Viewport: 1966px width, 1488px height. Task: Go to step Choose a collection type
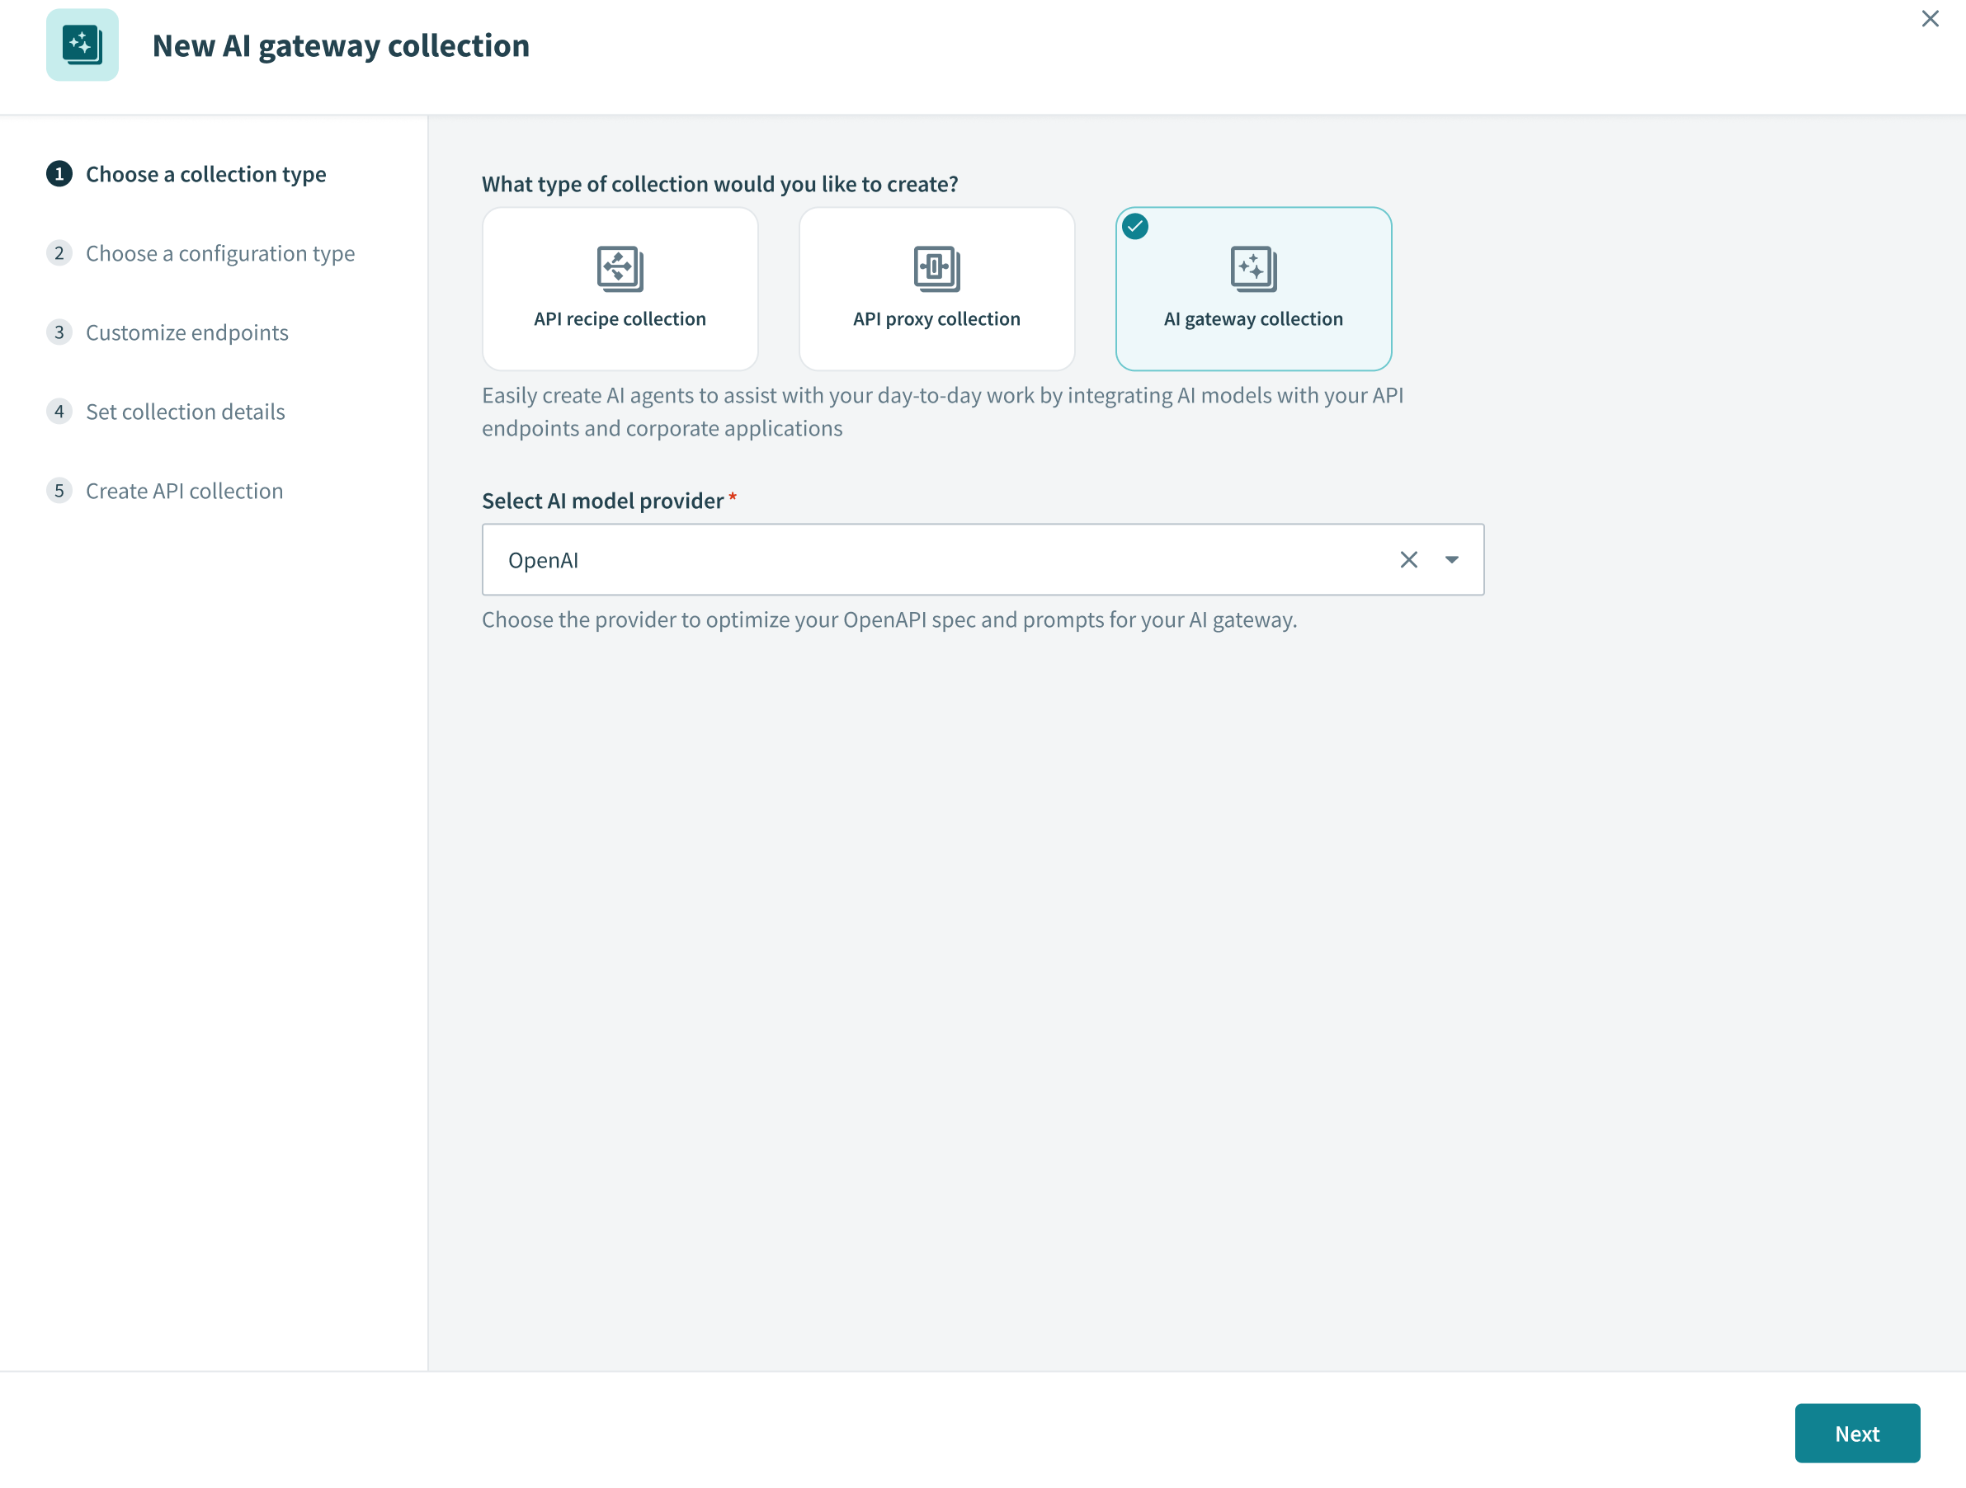point(186,174)
